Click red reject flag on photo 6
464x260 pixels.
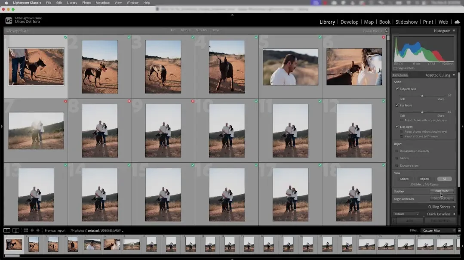tap(384, 37)
